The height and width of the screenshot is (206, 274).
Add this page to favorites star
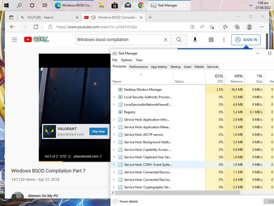pos(212,27)
